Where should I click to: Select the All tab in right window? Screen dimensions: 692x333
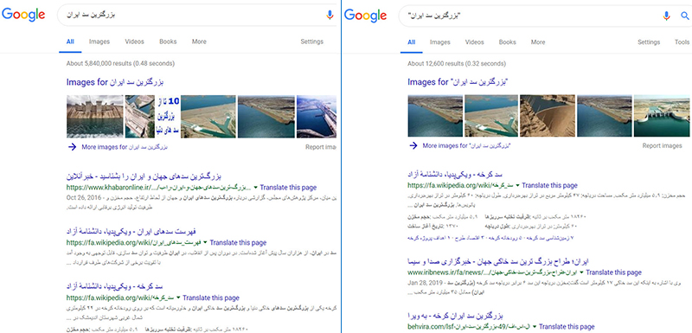click(412, 42)
